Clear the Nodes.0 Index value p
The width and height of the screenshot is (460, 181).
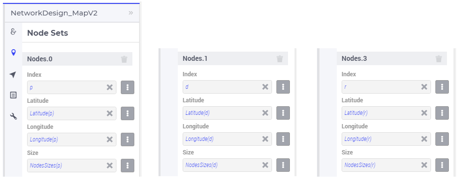click(110, 87)
